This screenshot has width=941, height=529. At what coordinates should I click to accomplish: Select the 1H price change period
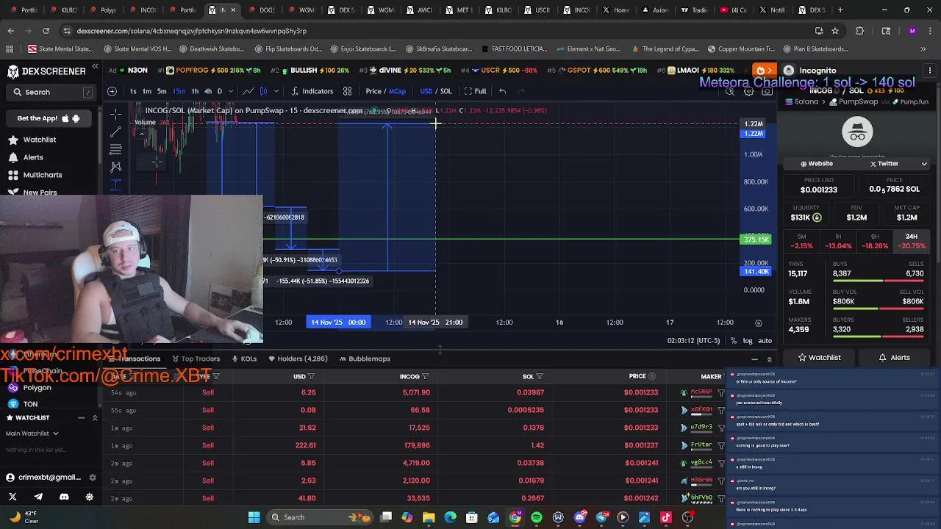pos(838,241)
